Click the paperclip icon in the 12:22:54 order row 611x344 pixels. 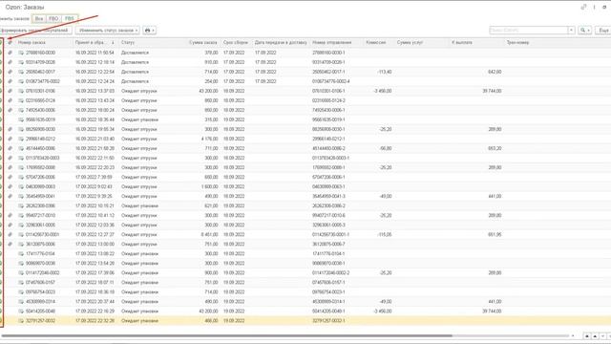point(11,72)
